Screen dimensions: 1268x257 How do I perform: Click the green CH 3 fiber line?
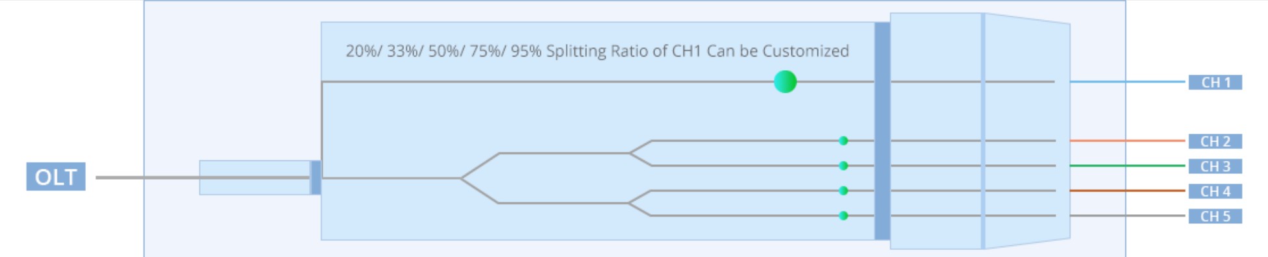[x=1128, y=165]
